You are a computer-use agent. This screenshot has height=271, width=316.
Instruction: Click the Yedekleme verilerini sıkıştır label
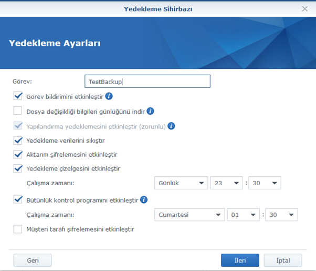coord(66,140)
